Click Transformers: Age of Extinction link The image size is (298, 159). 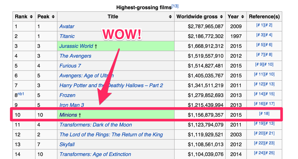pos(95,154)
